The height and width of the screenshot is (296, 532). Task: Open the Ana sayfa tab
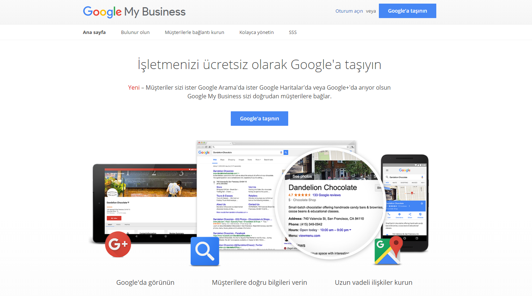(x=94, y=32)
